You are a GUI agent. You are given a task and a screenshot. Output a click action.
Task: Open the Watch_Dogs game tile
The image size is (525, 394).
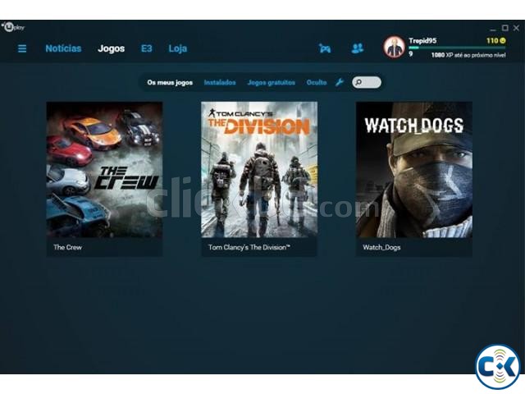point(413,170)
